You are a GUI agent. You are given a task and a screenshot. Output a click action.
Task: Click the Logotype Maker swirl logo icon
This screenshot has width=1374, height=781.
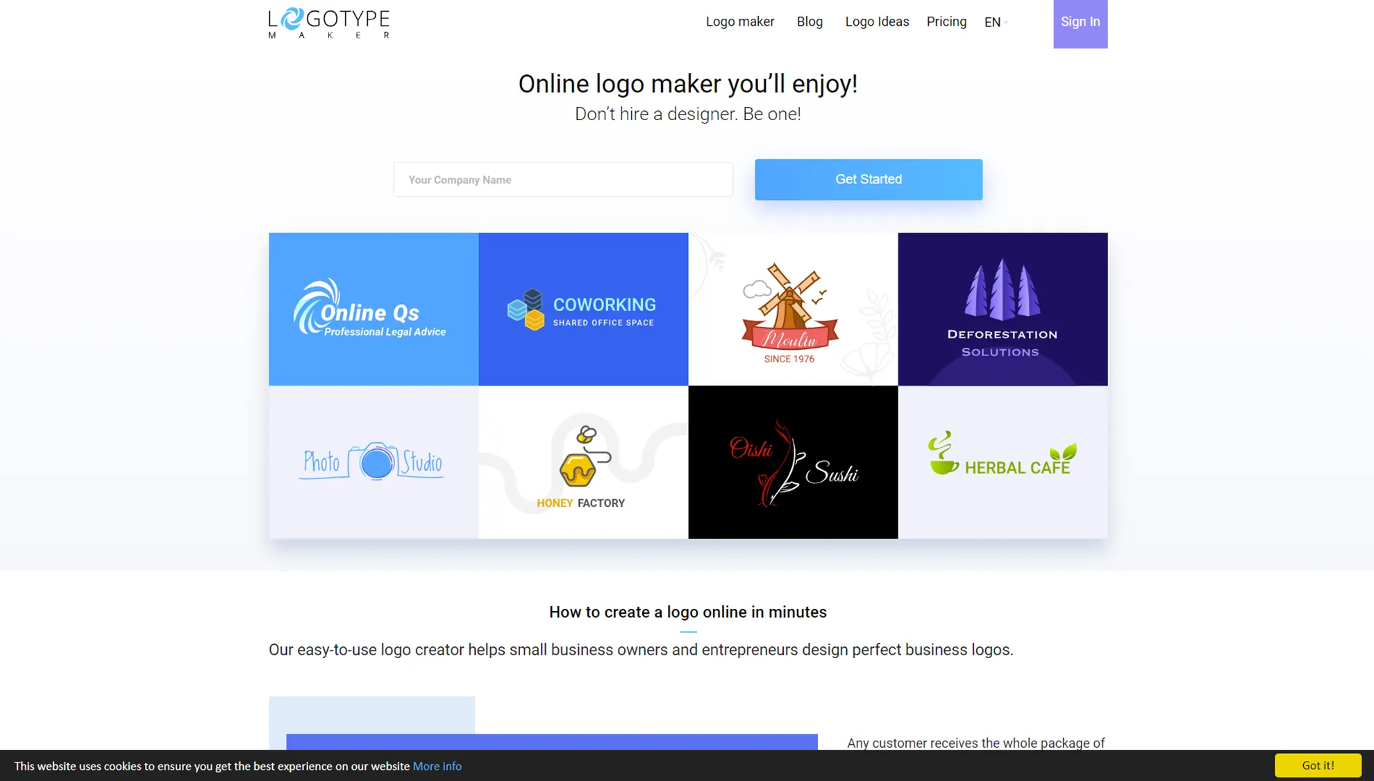click(x=293, y=17)
